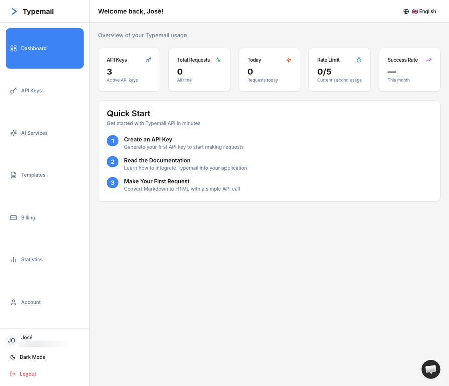
Task: Click the Read the Documentation step
Action: [x=157, y=160]
